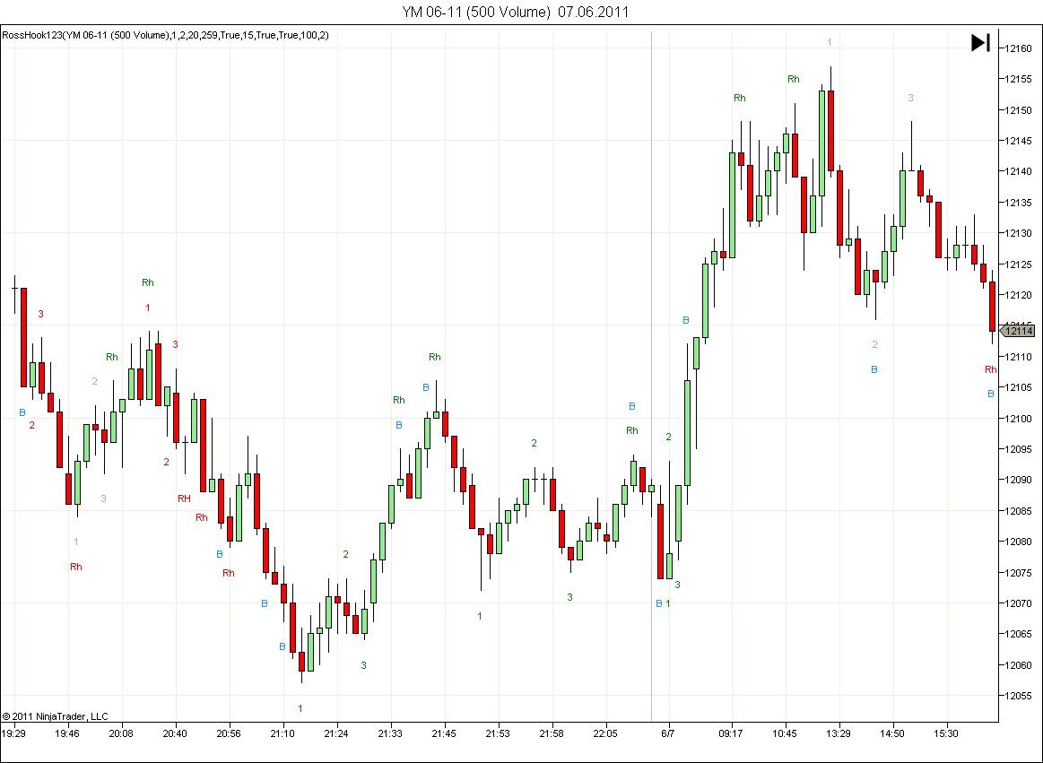Click the current price marker 12114
Image resolution: width=1043 pixels, height=763 pixels.
pos(1018,331)
